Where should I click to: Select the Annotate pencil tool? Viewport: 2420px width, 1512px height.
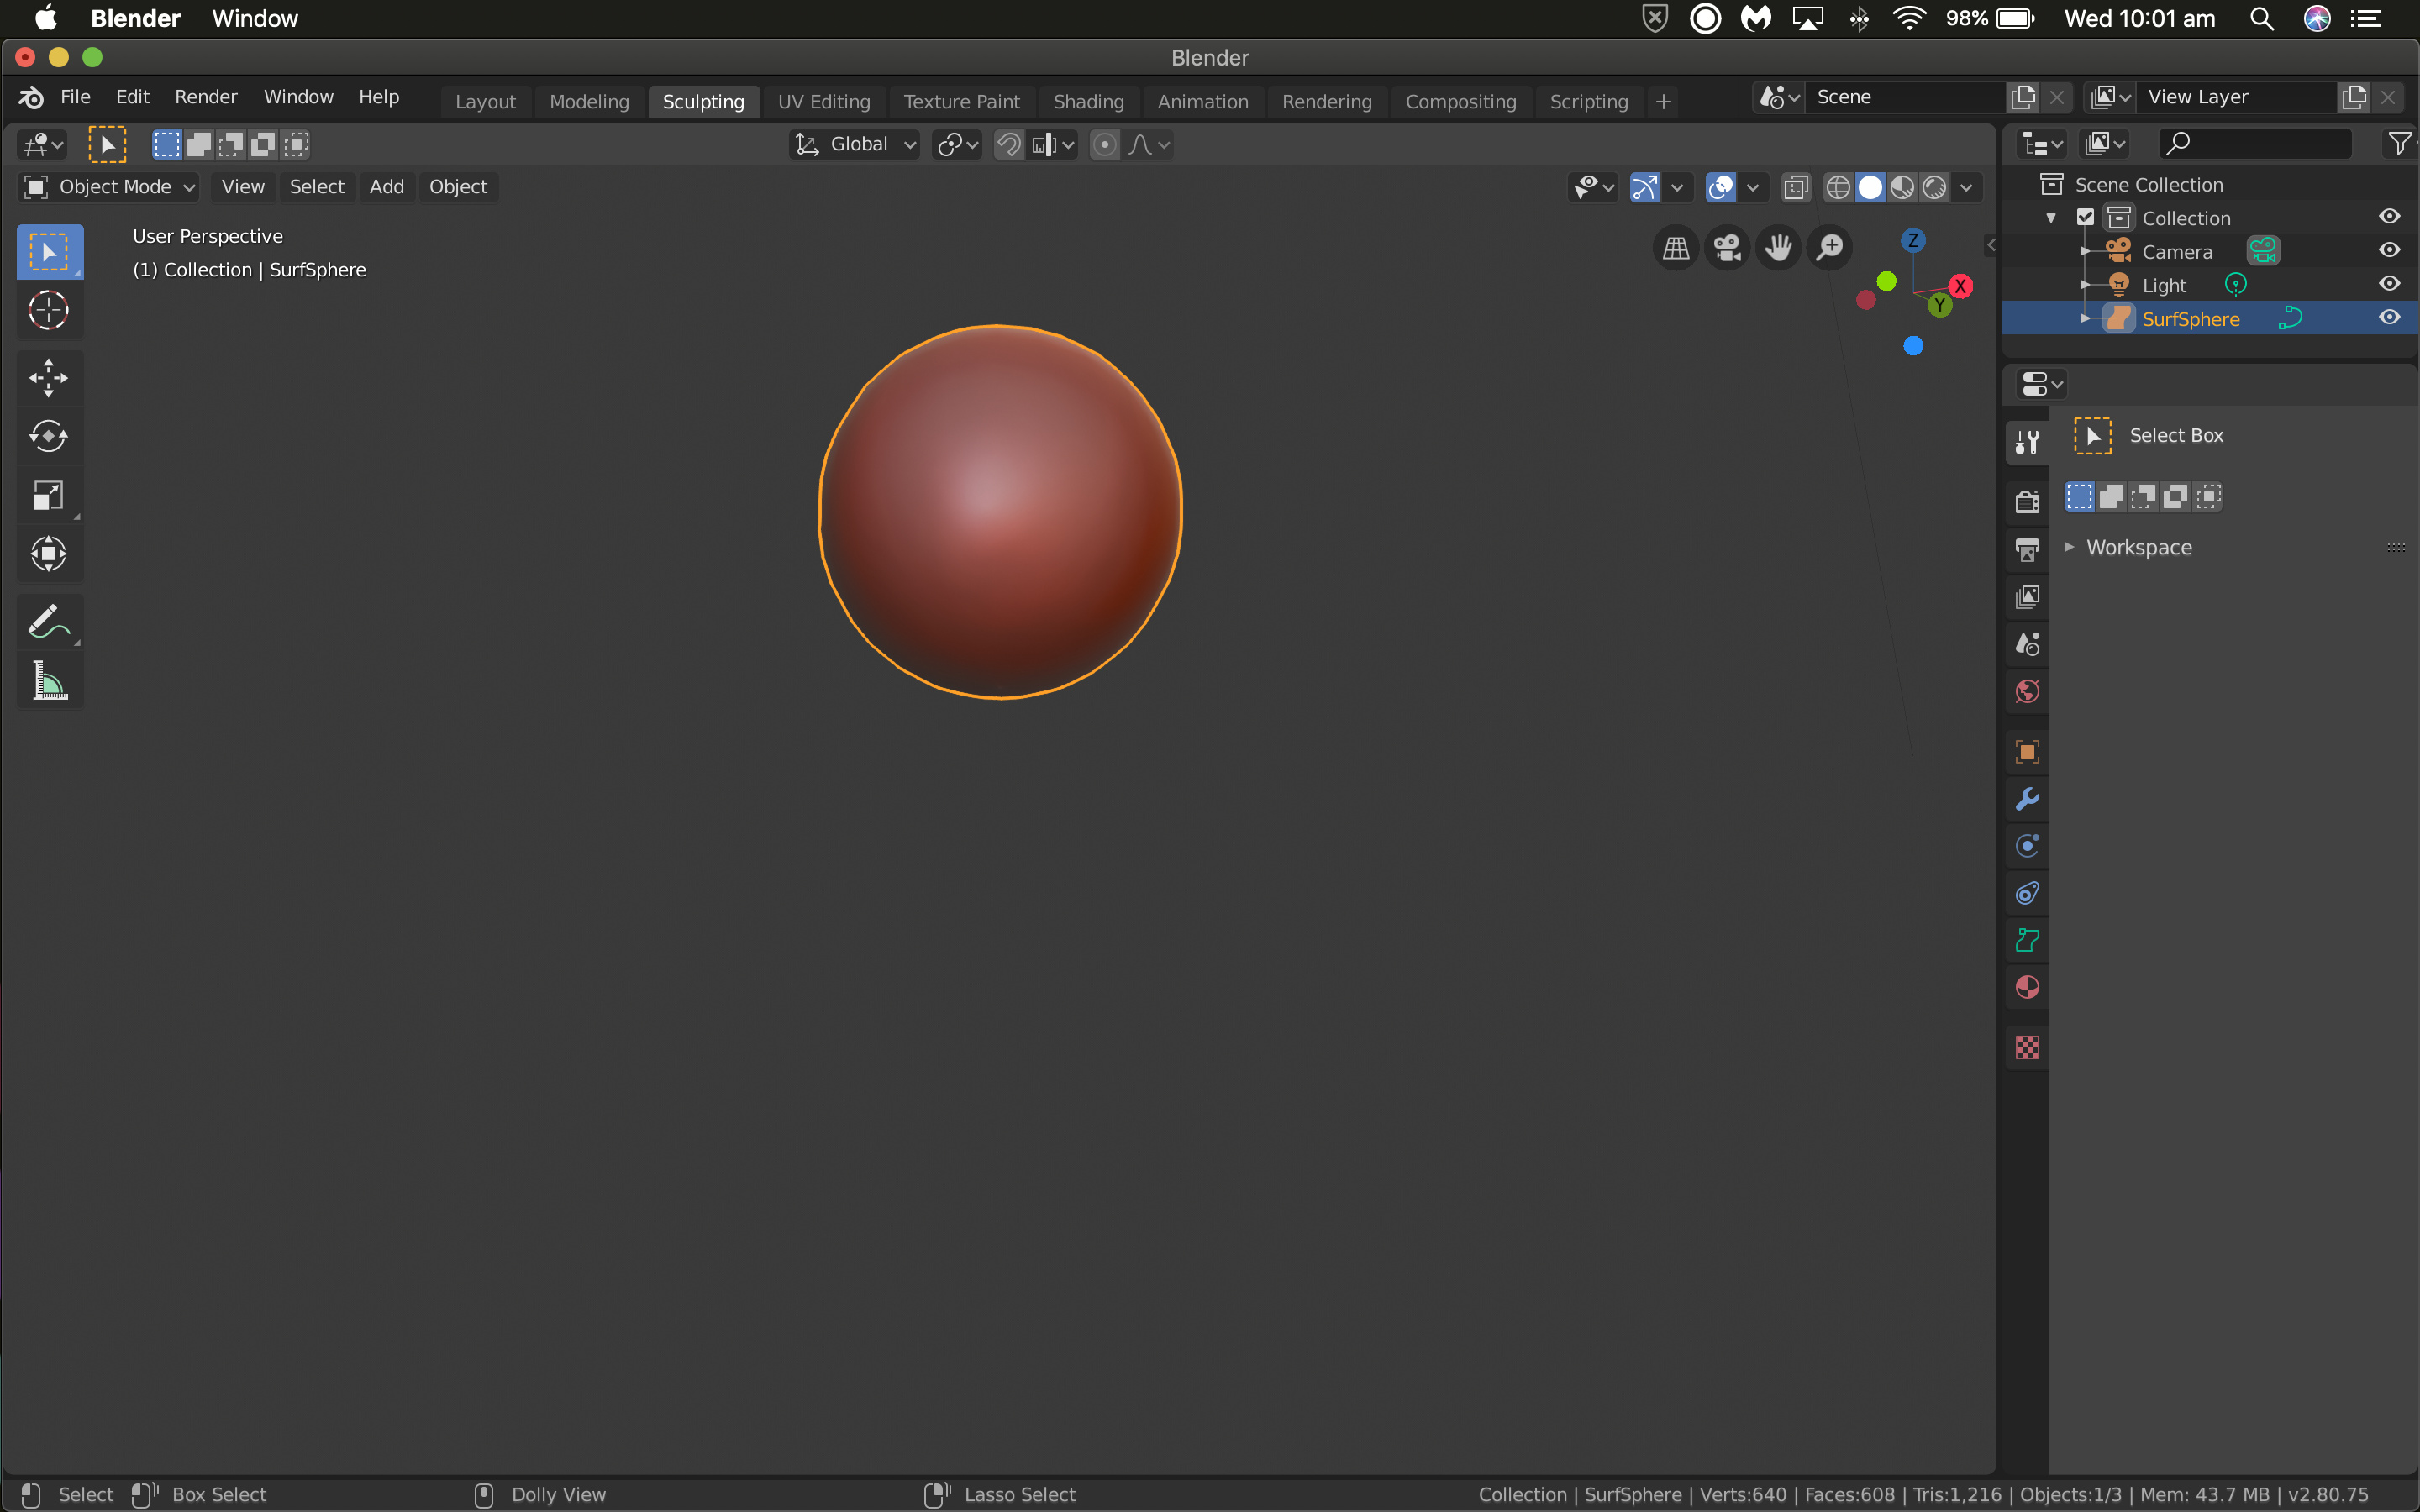point(49,622)
